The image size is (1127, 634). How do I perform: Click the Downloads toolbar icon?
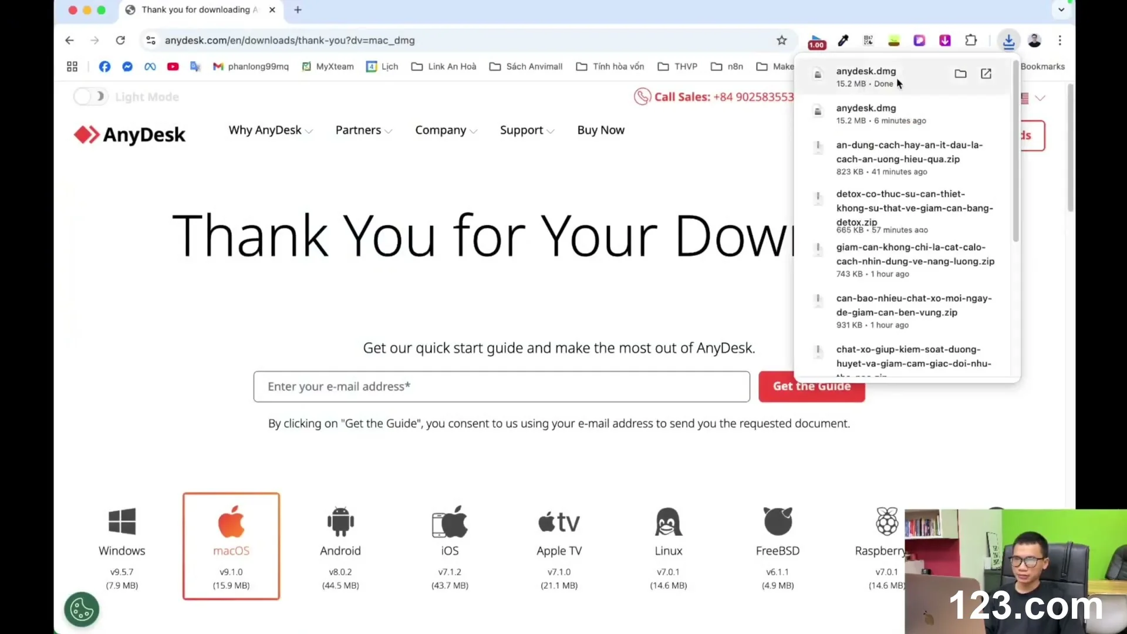(x=1008, y=41)
